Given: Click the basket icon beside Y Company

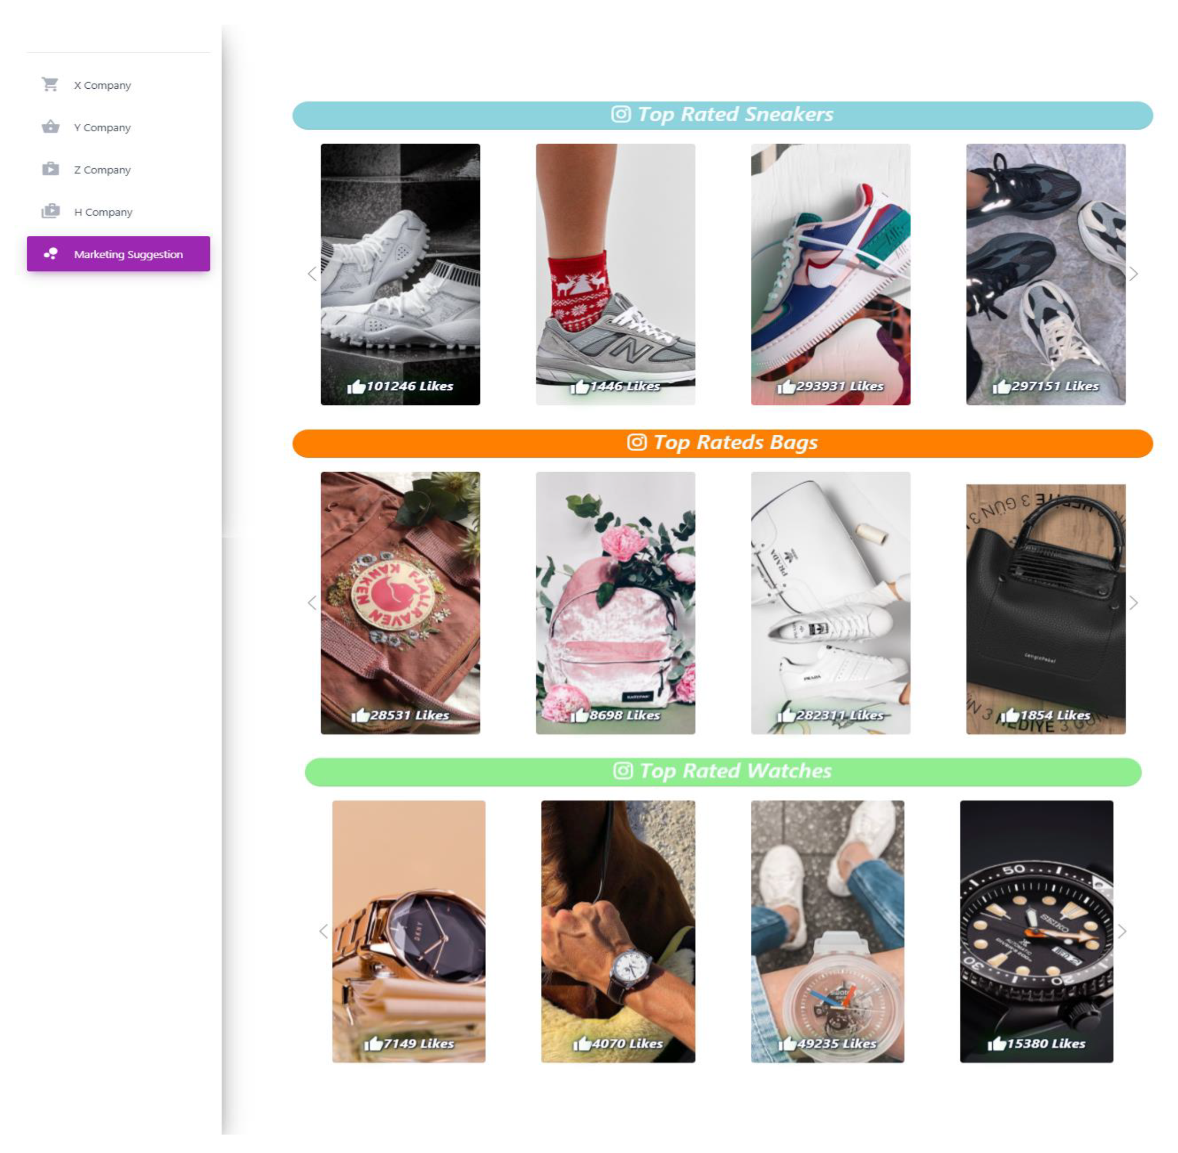Looking at the screenshot, I should (50, 127).
